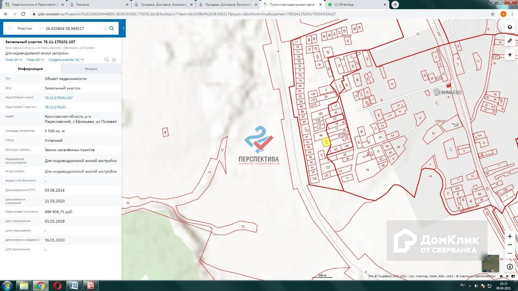Image resolution: width=518 pixels, height=291 pixels.
Task: Run the search with magnifier icon
Action: pyautogui.click(x=112, y=29)
